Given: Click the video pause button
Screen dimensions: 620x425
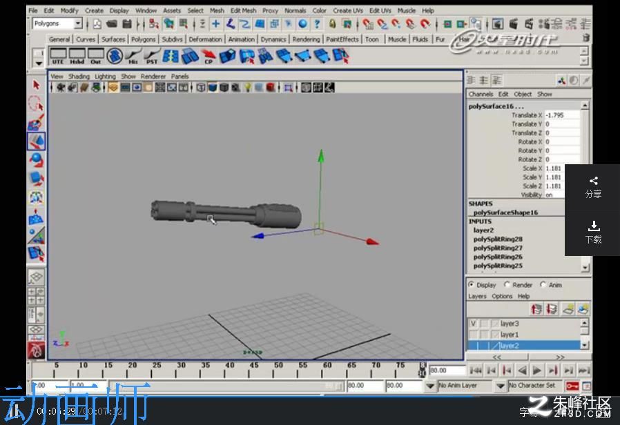Looking at the screenshot, I should [13, 412].
